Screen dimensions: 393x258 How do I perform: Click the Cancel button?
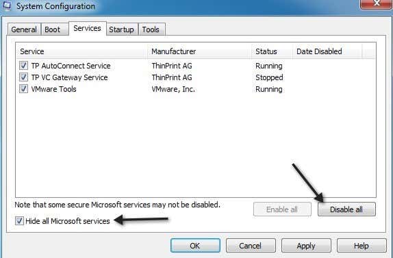click(x=251, y=246)
